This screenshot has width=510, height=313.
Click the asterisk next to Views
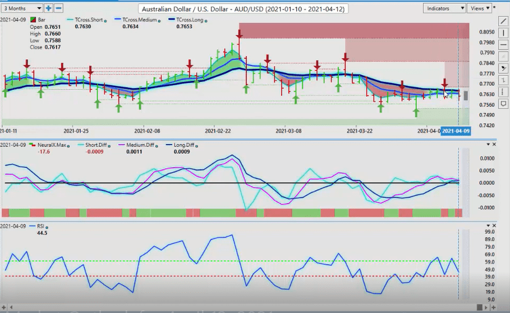[495, 8]
